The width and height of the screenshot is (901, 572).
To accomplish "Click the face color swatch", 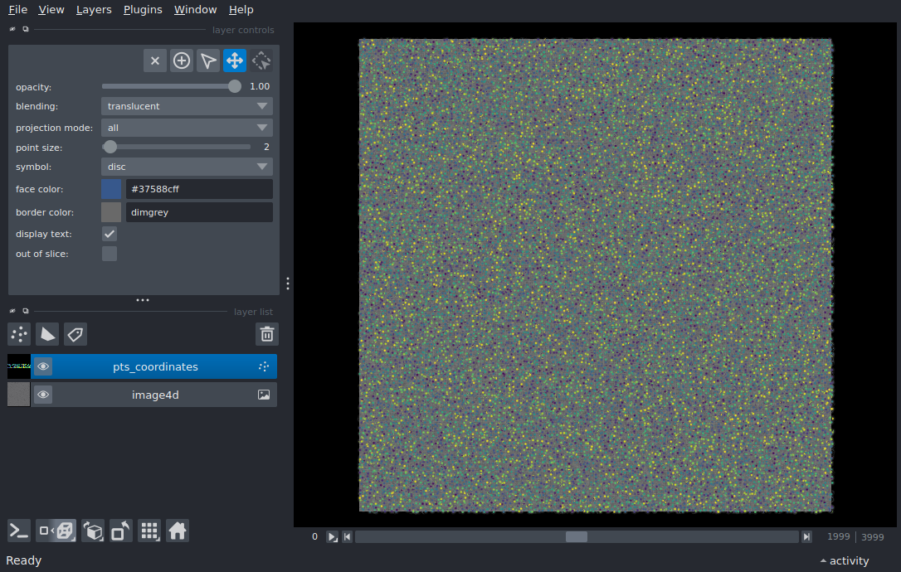I will 111,189.
